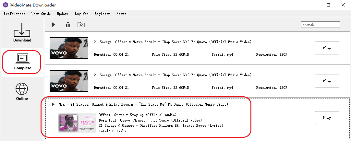
Task: Click the second video's File Size 22.60MiB
Action: (x=170, y=88)
